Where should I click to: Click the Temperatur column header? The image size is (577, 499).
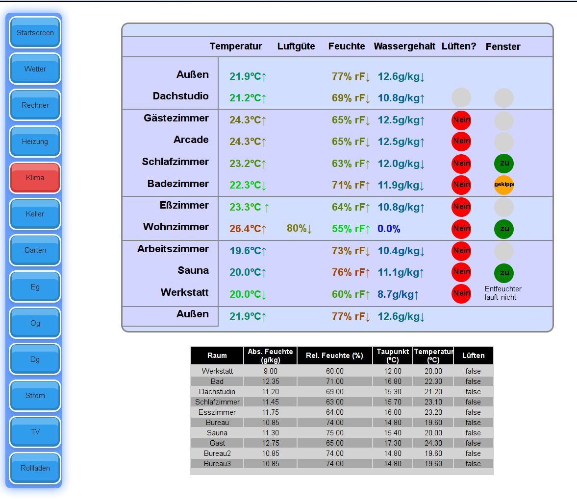point(236,47)
